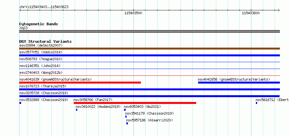
Task: Open the nsv3410022 (Audano2019) label
Action: (98, 107)
